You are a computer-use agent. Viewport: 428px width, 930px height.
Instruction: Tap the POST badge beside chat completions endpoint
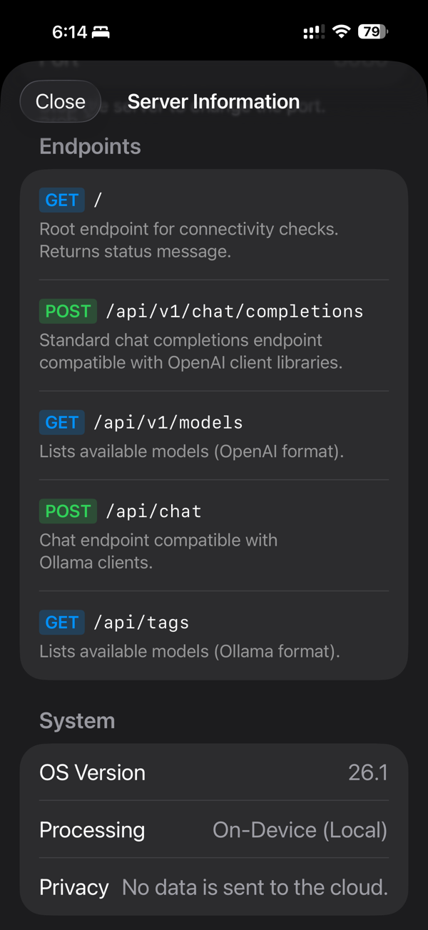[x=68, y=311]
